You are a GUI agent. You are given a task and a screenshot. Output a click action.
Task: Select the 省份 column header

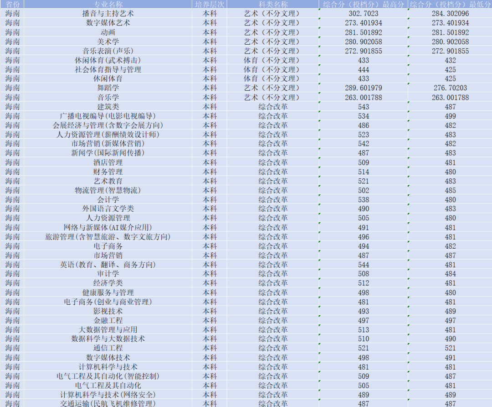(x=12, y=4)
